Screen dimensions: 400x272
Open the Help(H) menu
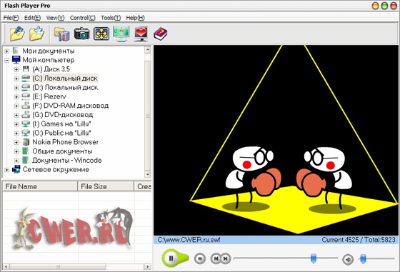click(135, 18)
